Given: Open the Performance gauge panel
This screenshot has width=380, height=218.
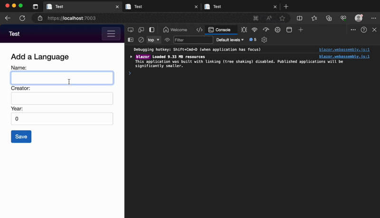Looking at the screenshot, I should 266,30.
